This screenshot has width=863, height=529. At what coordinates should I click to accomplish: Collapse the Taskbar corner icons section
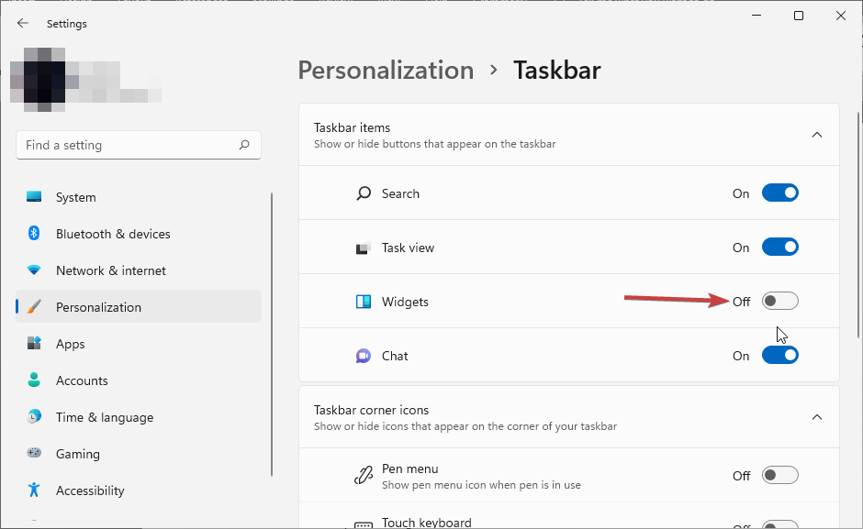[816, 417]
